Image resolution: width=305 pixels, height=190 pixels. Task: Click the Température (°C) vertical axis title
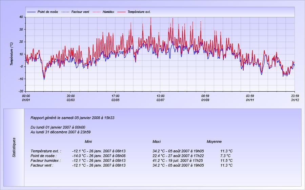pos(12,54)
